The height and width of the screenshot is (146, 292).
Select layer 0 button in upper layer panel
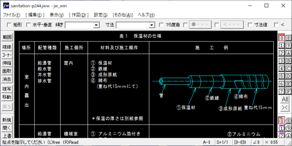(x=282, y=38)
